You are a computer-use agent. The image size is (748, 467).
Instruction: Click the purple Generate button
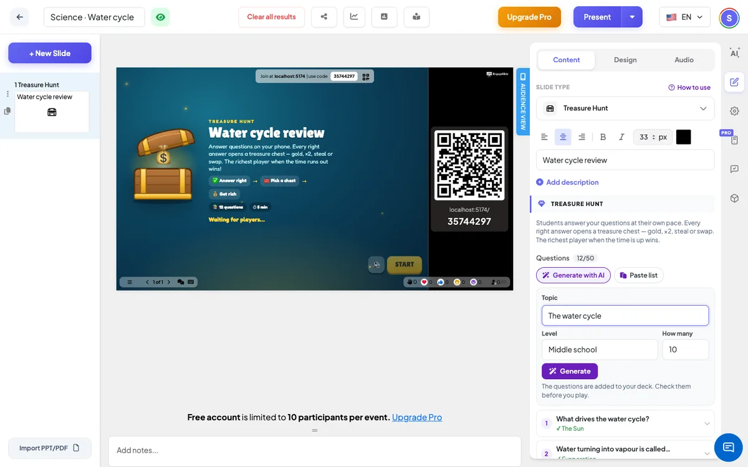(570, 371)
